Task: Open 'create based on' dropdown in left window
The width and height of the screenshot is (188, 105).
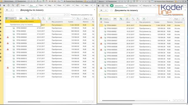Action: 27,18
